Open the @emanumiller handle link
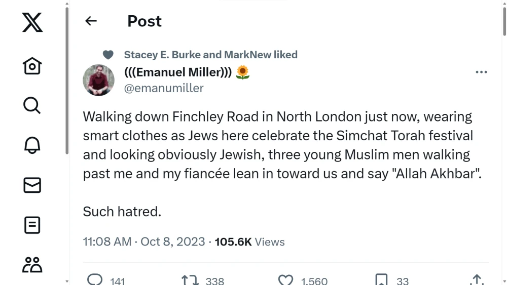Image resolution: width=507 pixels, height=285 pixels. [164, 88]
